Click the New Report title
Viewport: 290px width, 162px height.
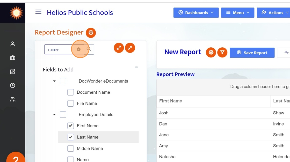point(183,52)
